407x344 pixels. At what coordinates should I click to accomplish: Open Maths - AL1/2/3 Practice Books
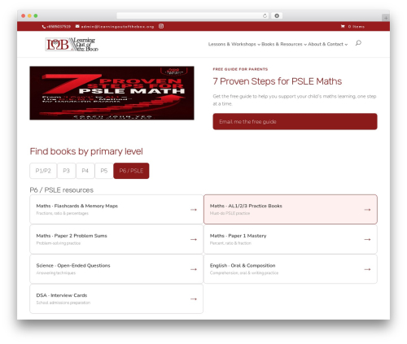[291, 209]
